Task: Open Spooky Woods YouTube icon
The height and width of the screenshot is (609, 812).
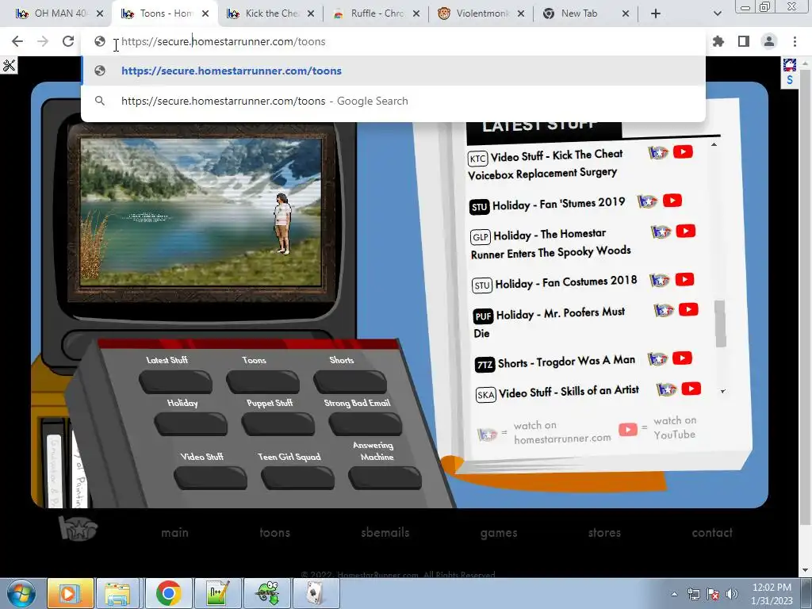Action: (686, 231)
